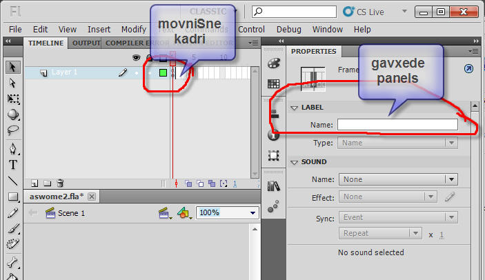Collapse the LABEL section
This screenshot has height=280, width=485.
tap(294, 108)
